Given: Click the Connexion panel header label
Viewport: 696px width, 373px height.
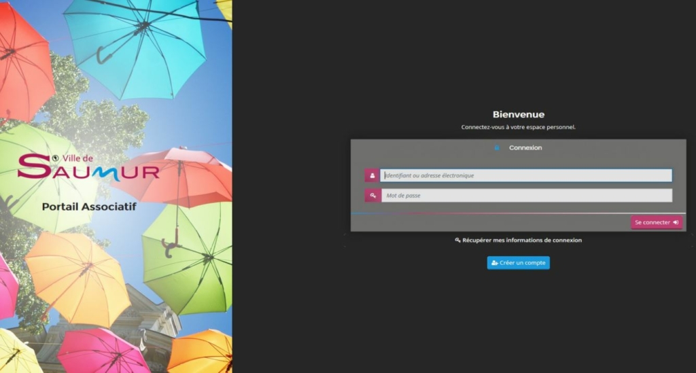Looking at the screenshot, I should [525, 147].
